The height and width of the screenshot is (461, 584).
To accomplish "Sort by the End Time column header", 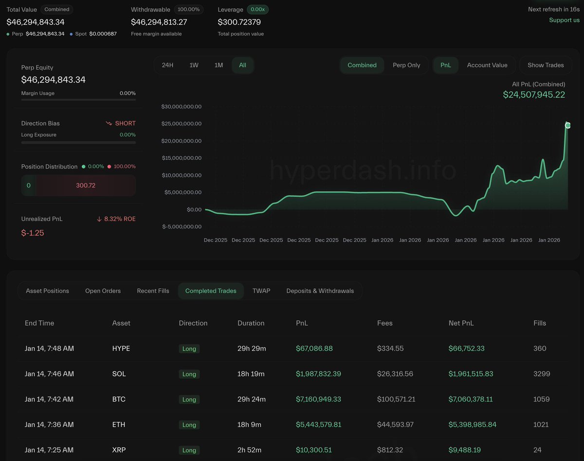I will pyautogui.click(x=39, y=323).
